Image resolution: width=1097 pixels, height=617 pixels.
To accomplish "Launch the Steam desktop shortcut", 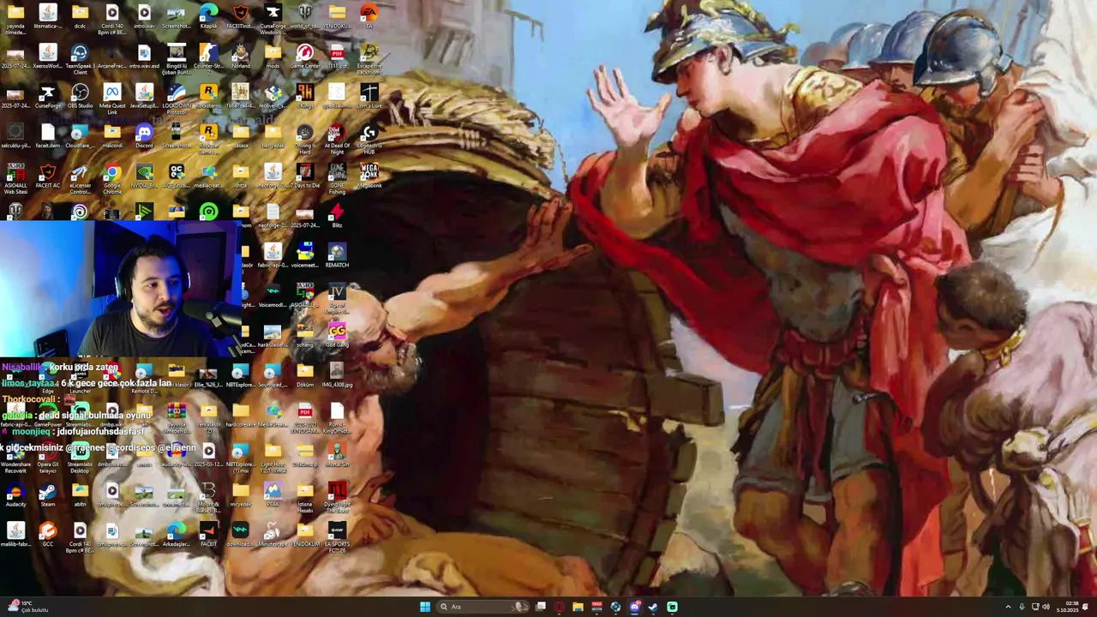I will tap(48, 495).
